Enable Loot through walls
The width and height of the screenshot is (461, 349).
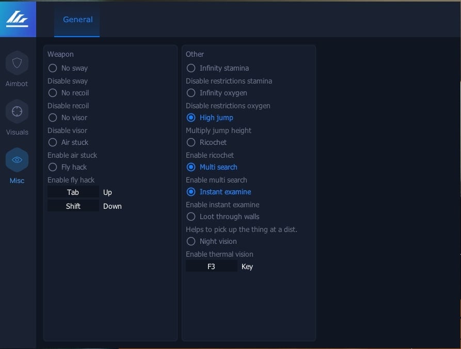tap(191, 217)
